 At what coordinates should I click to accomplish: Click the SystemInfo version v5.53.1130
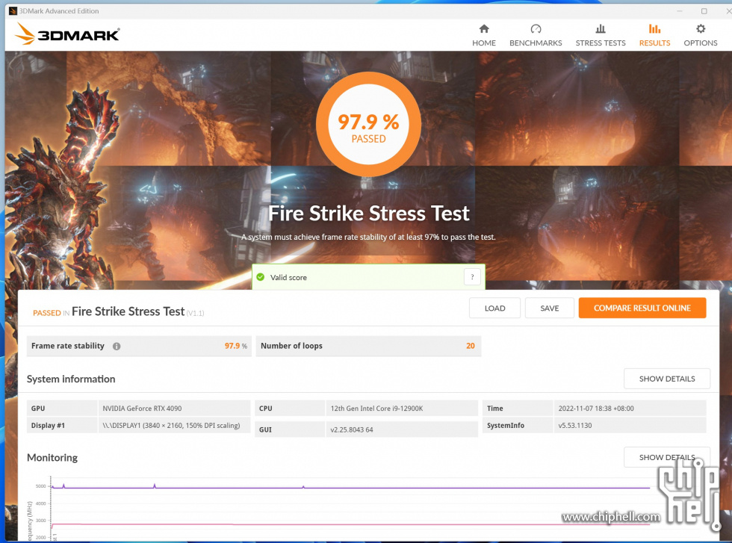(575, 425)
